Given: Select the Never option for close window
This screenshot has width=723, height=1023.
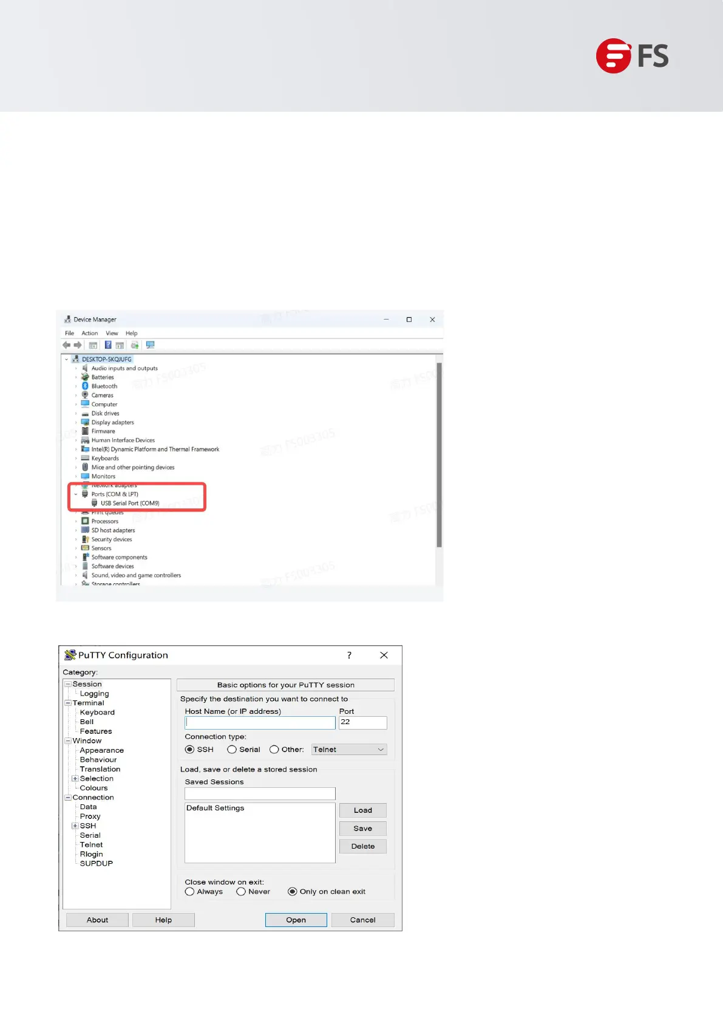Looking at the screenshot, I should point(241,892).
